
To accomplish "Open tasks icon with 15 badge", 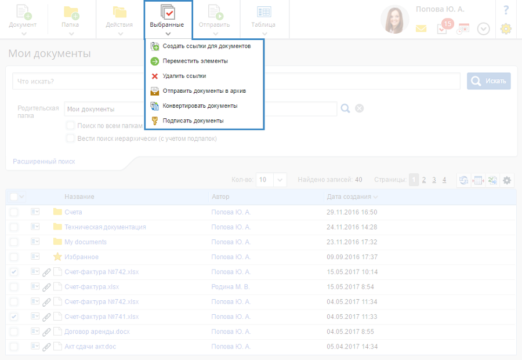I will click(442, 28).
